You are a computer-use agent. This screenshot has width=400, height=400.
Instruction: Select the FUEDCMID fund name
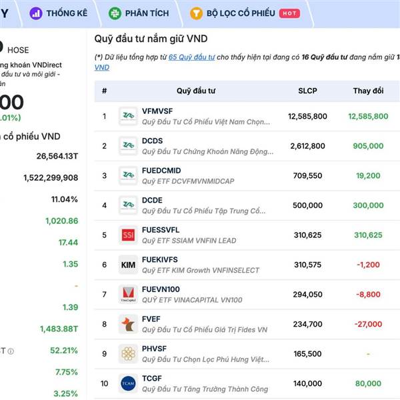[x=161, y=171]
